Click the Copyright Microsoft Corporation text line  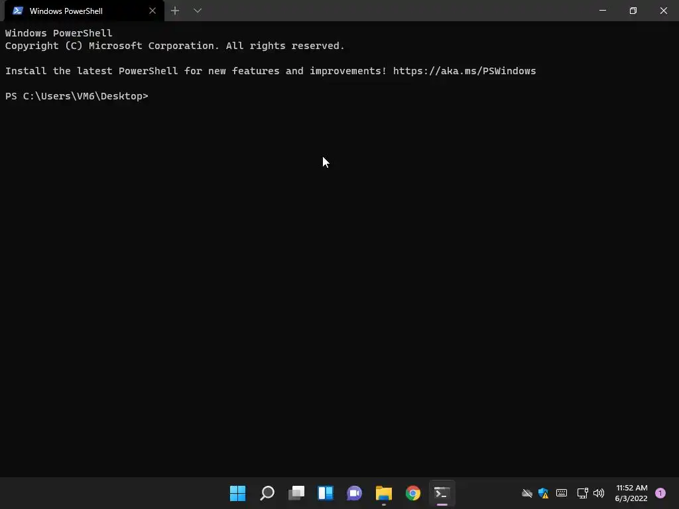pyautogui.click(x=174, y=46)
